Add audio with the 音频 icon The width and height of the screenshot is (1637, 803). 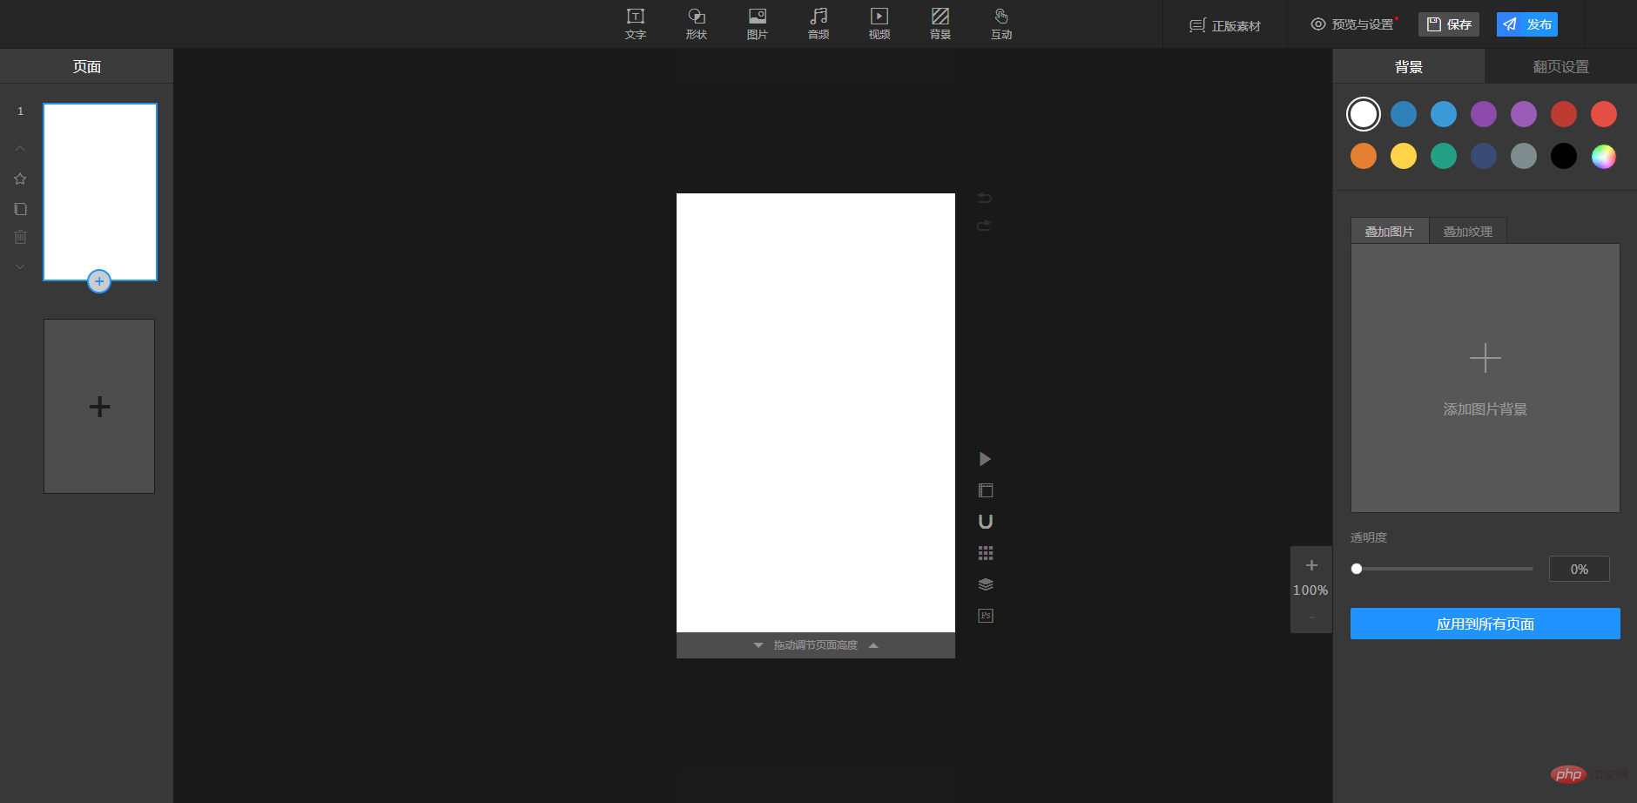[818, 24]
